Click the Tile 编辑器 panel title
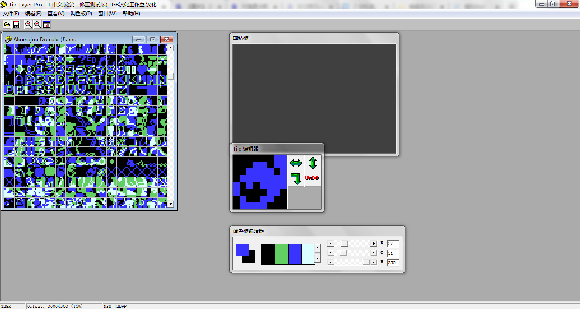This screenshot has height=310, width=580. pos(246,148)
